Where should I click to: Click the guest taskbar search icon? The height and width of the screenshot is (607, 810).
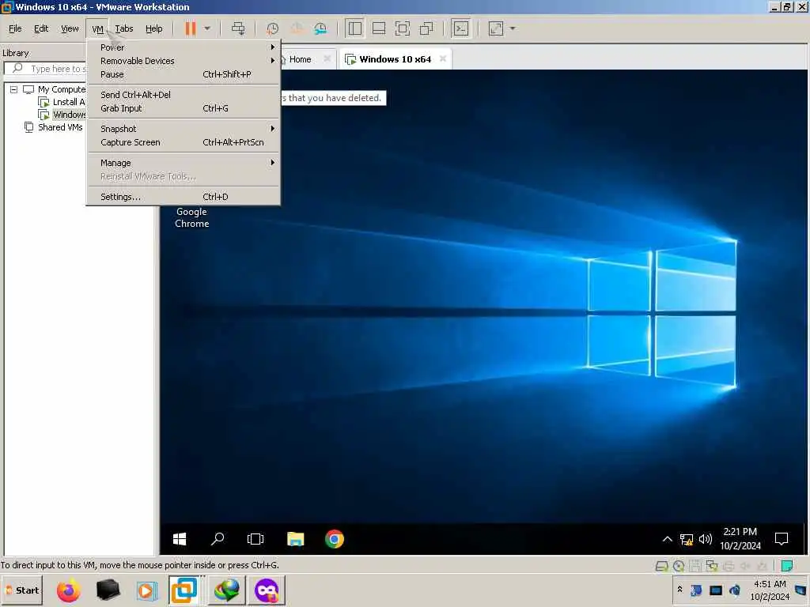pos(218,539)
